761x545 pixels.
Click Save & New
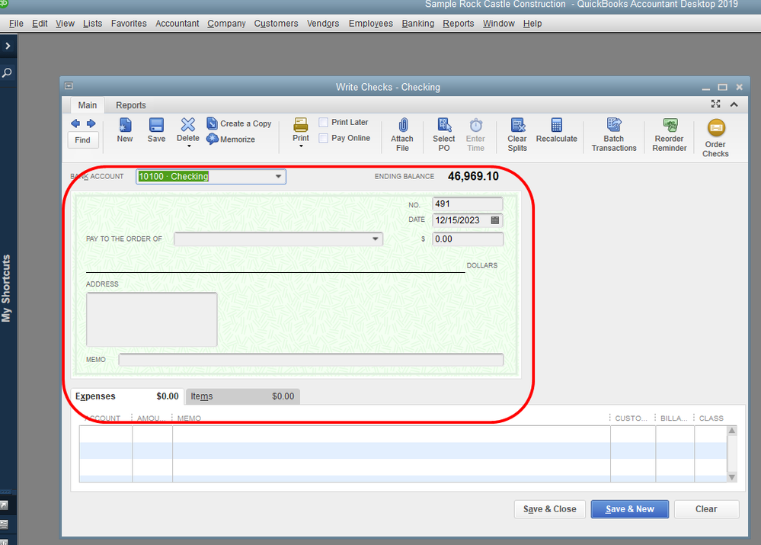click(x=629, y=509)
